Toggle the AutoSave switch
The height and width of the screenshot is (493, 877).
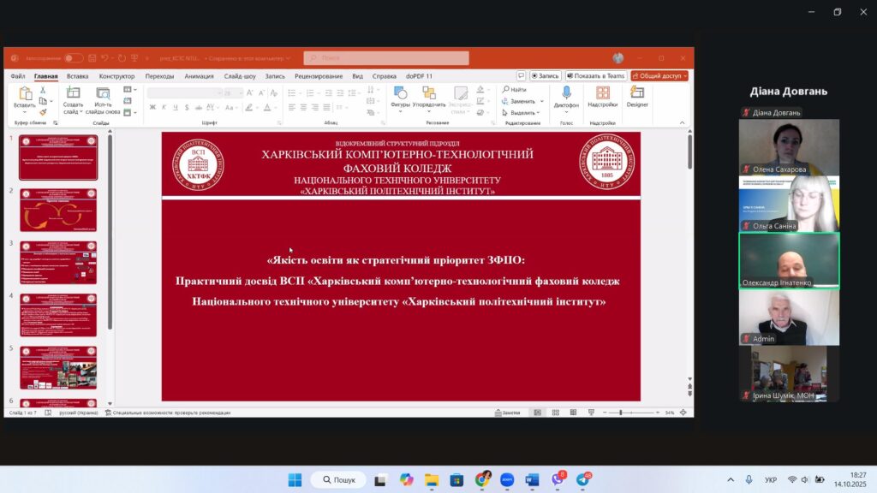(x=74, y=58)
